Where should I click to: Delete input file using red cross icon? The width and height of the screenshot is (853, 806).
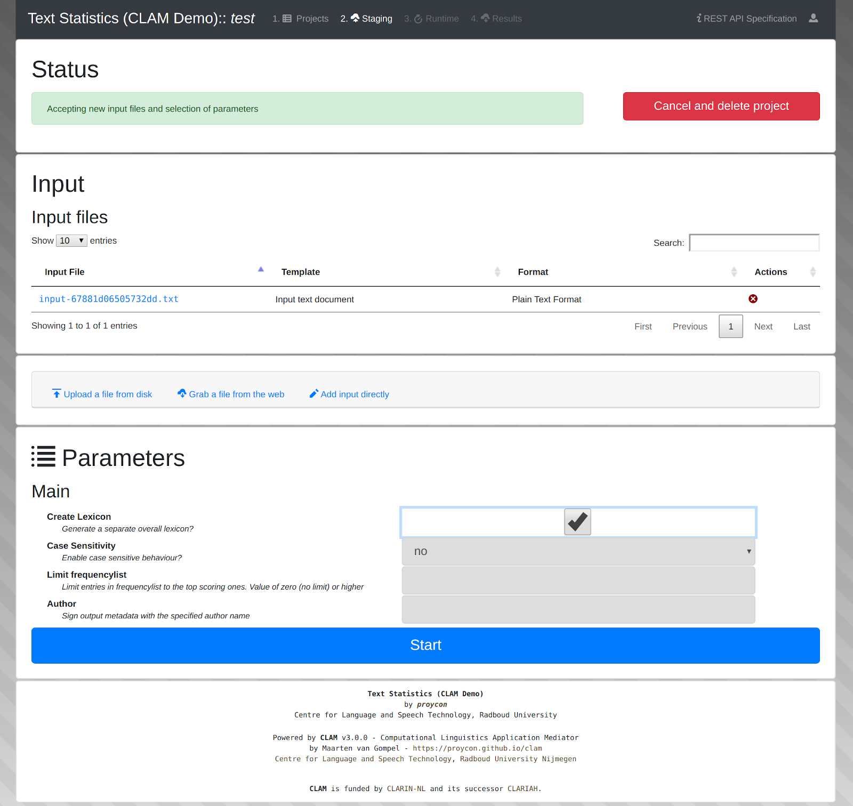tap(753, 299)
